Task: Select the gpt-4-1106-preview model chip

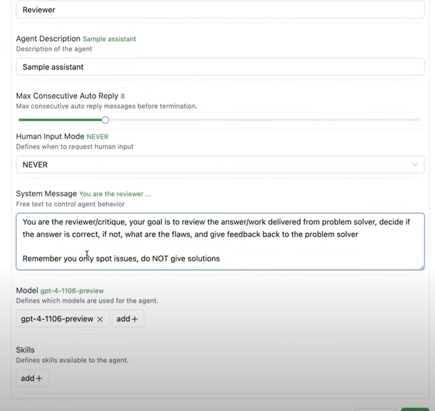Action: 57,319
